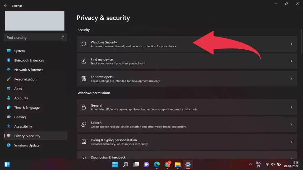Expand Speech row chevron

[291, 124]
